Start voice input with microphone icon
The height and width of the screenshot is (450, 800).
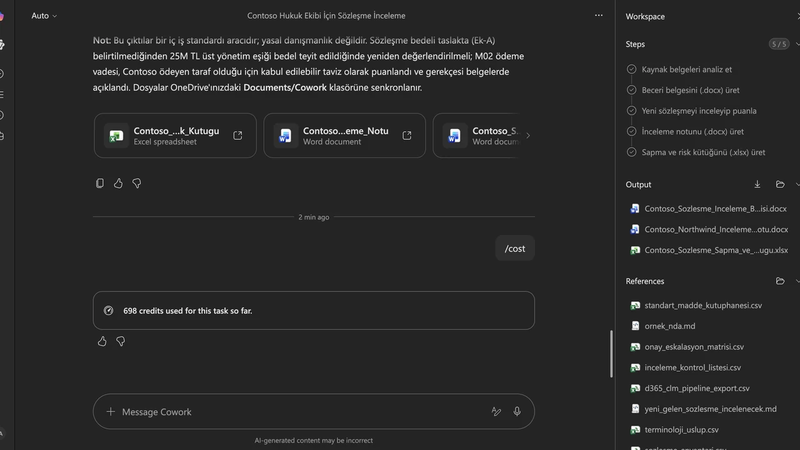517,412
